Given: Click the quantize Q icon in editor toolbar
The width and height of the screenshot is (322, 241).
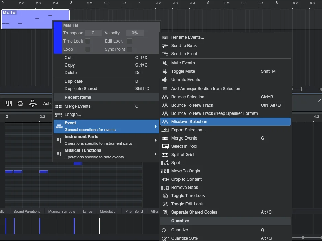Looking at the screenshot, I should (x=20, y=104).
